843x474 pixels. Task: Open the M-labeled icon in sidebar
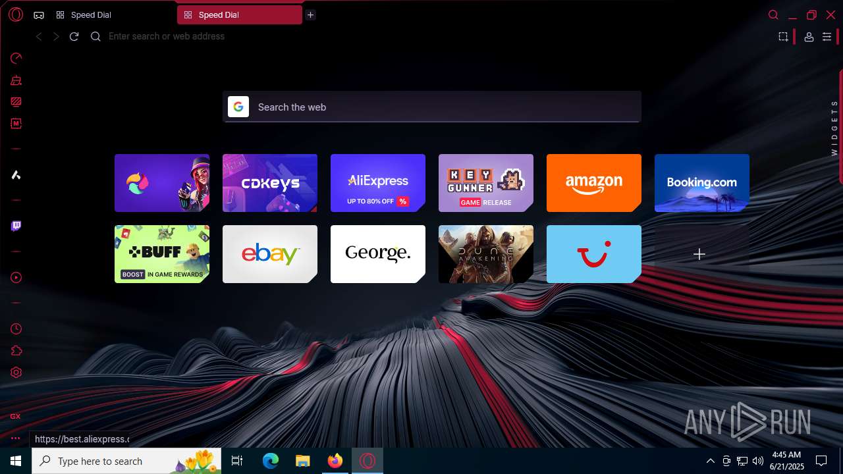(16, 123)
